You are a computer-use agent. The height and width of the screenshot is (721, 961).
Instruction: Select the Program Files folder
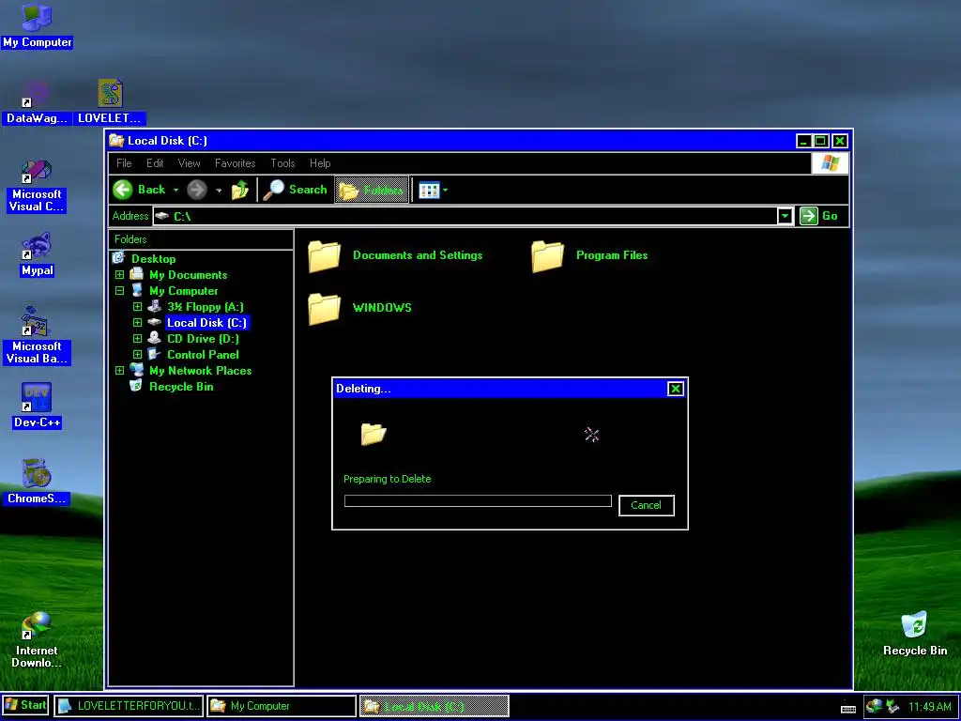(589, 255)
